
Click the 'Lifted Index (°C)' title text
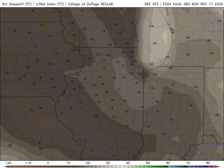pos(50,4)
